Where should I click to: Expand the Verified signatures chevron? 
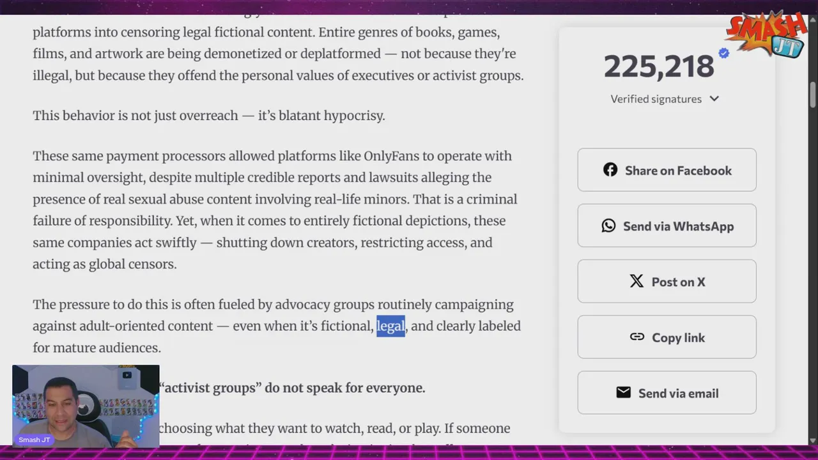point(714,99)
